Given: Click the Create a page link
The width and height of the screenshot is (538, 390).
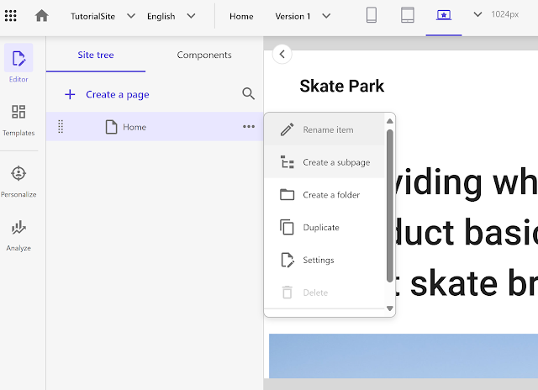Looking at the screenshot, I should coord(118,94).
